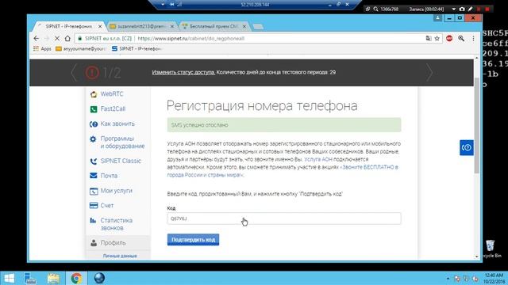
Task: Click the globe application in the taskbar
Action: click(x=99, y=279)
